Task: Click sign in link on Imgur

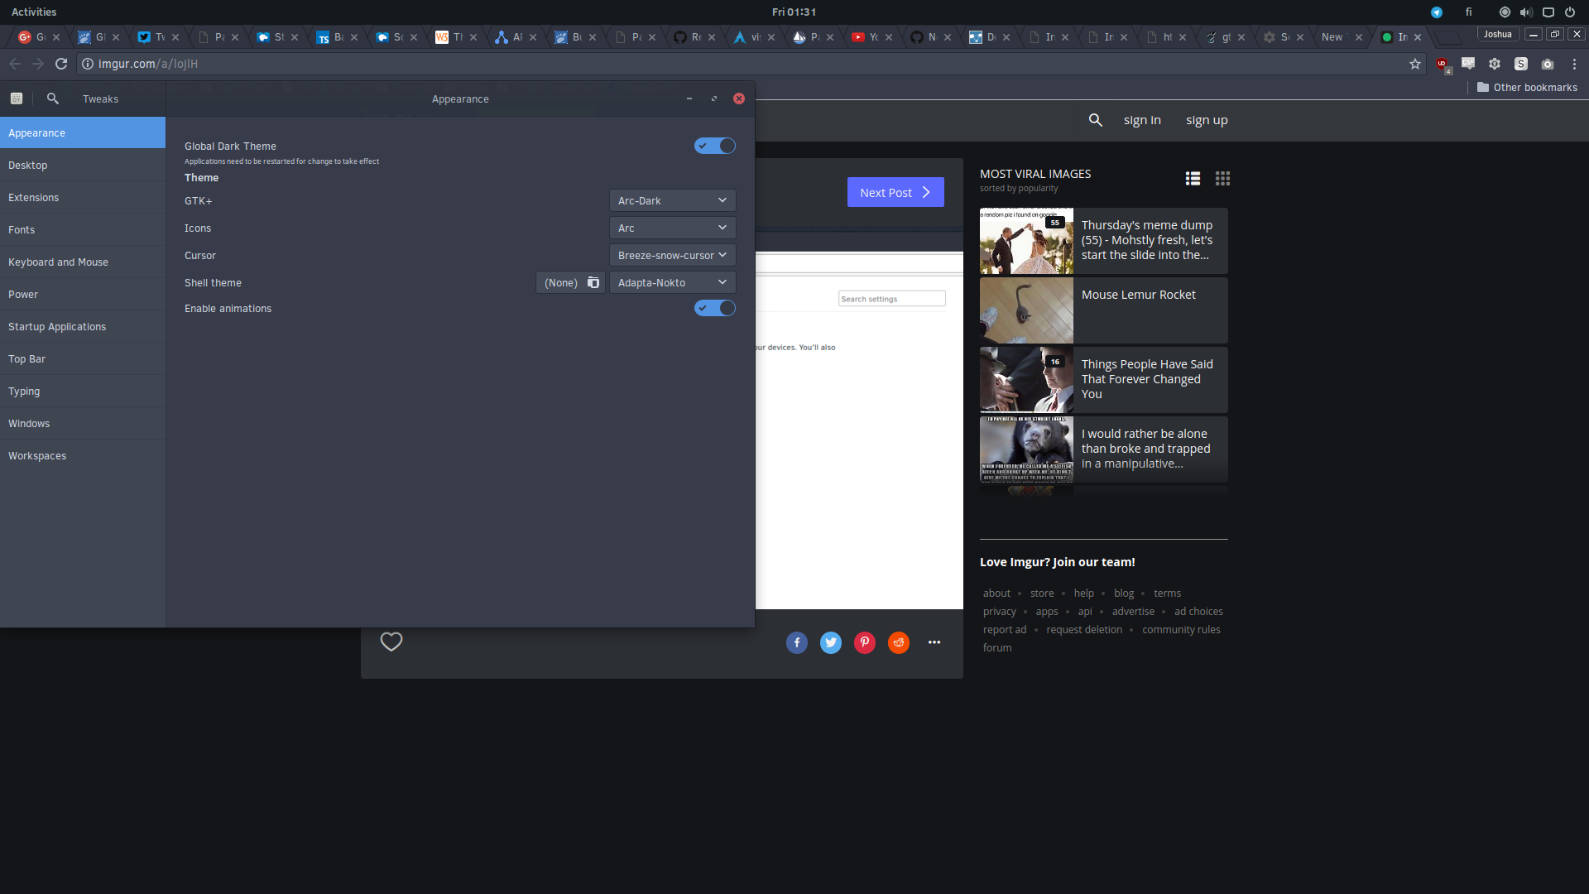Action: click(1142, 120)
